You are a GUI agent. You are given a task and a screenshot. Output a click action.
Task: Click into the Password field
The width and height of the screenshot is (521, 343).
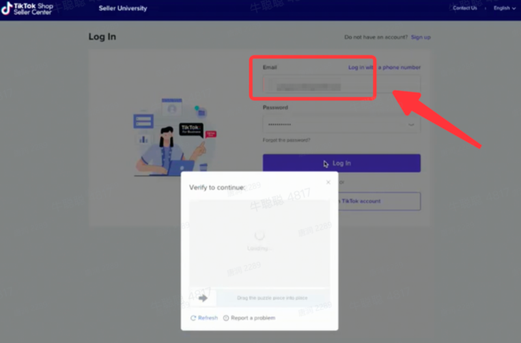pyautogui.click(x=326, y=124)
